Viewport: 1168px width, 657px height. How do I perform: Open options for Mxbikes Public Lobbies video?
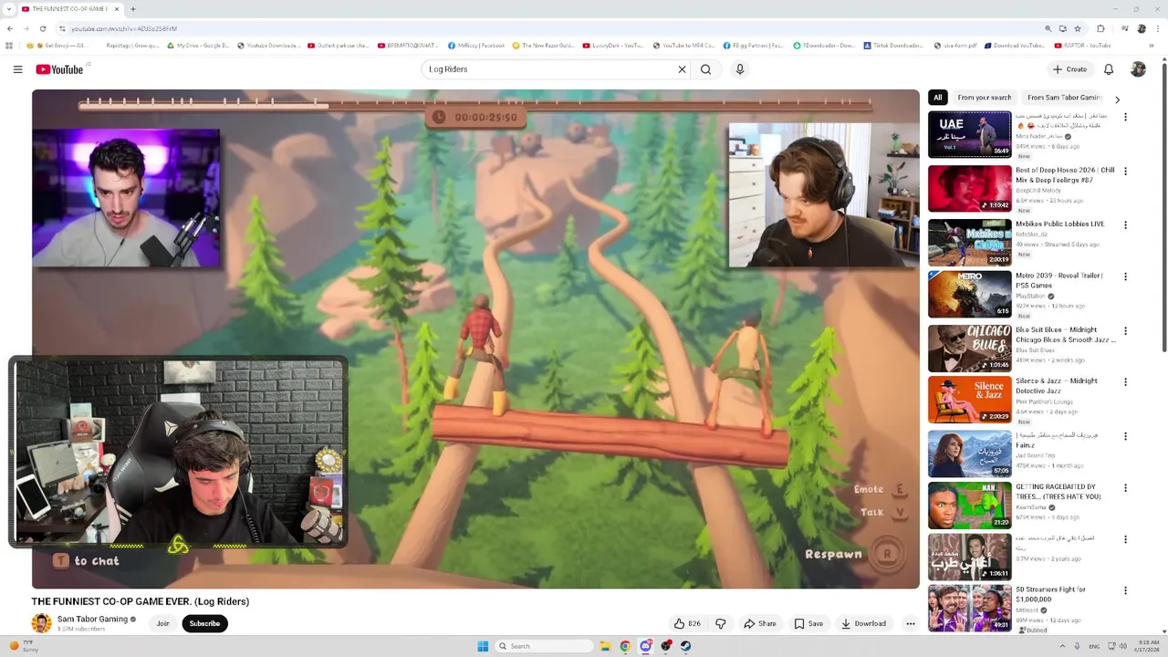tap(1125, 224)
